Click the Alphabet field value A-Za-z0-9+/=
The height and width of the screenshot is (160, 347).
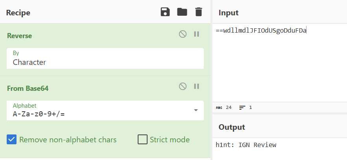(x=39, y=114)
